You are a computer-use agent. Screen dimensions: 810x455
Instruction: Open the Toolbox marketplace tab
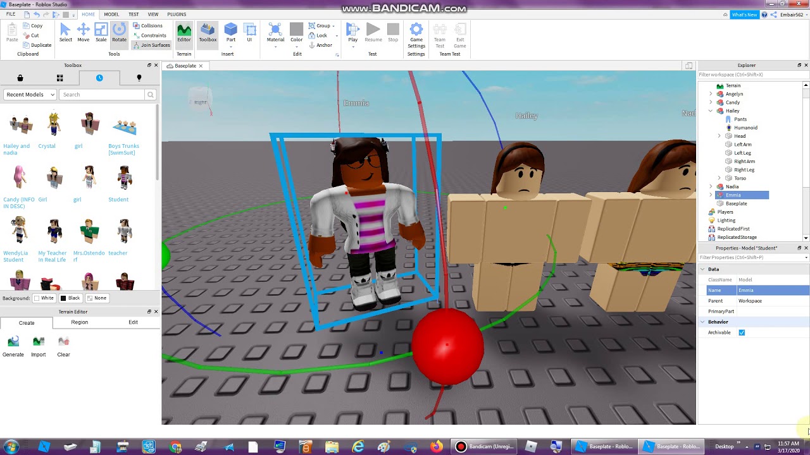coord(20,78)
